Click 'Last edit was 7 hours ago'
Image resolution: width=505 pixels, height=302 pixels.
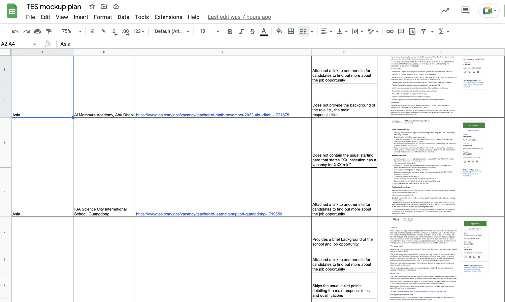239,17
